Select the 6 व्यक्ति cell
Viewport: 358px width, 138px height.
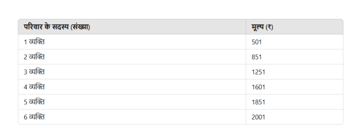pyautogui.click(x=132, y=117)
